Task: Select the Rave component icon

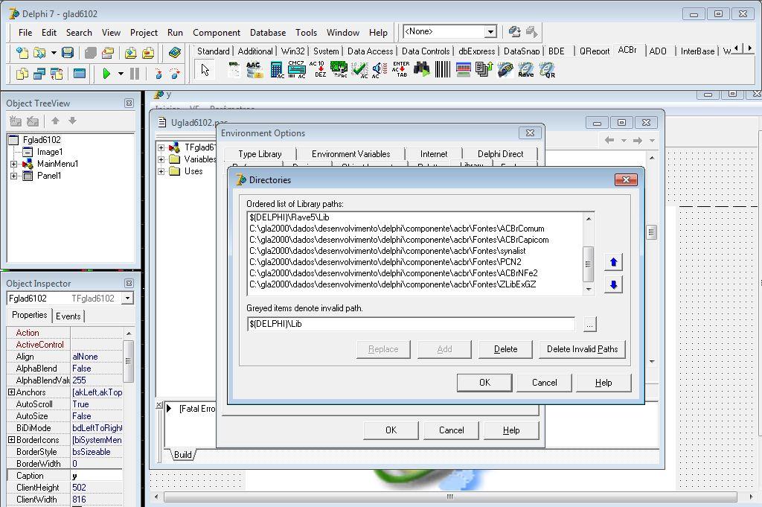Action: coord(526,70)
